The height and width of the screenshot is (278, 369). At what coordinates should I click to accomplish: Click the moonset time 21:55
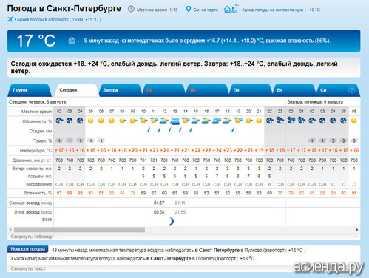[x=180, y=212]
